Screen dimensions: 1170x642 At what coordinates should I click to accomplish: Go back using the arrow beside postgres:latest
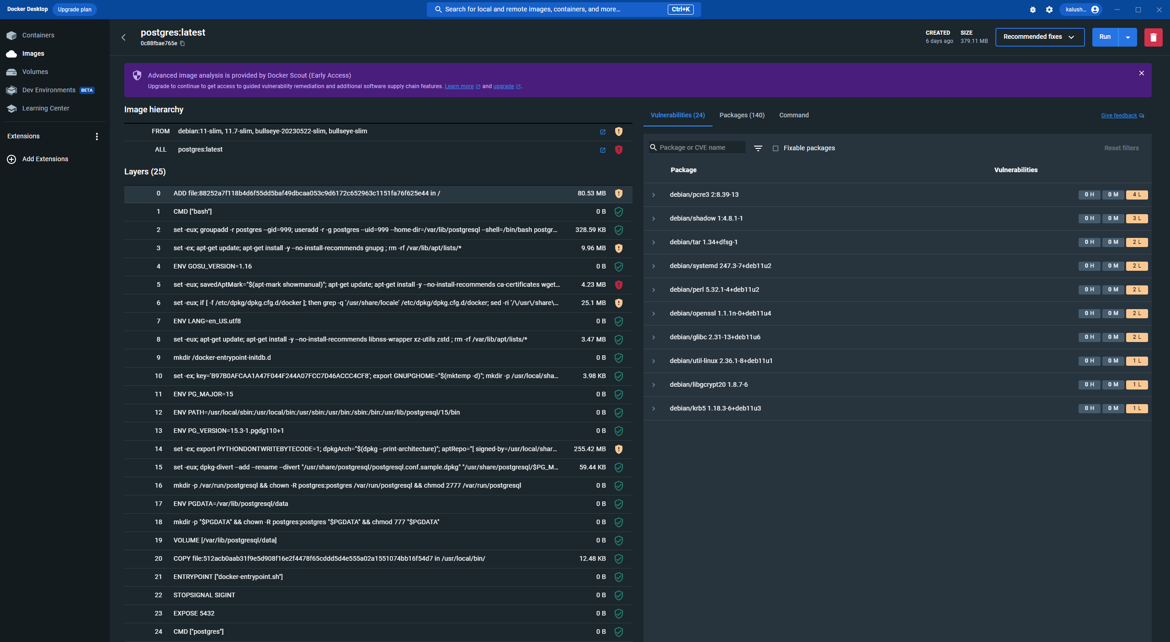[123, 37]
